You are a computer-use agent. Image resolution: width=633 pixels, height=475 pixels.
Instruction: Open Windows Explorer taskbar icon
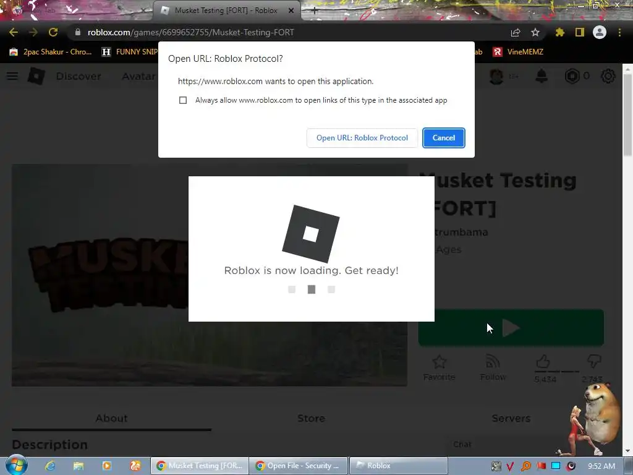coord(79,466)
